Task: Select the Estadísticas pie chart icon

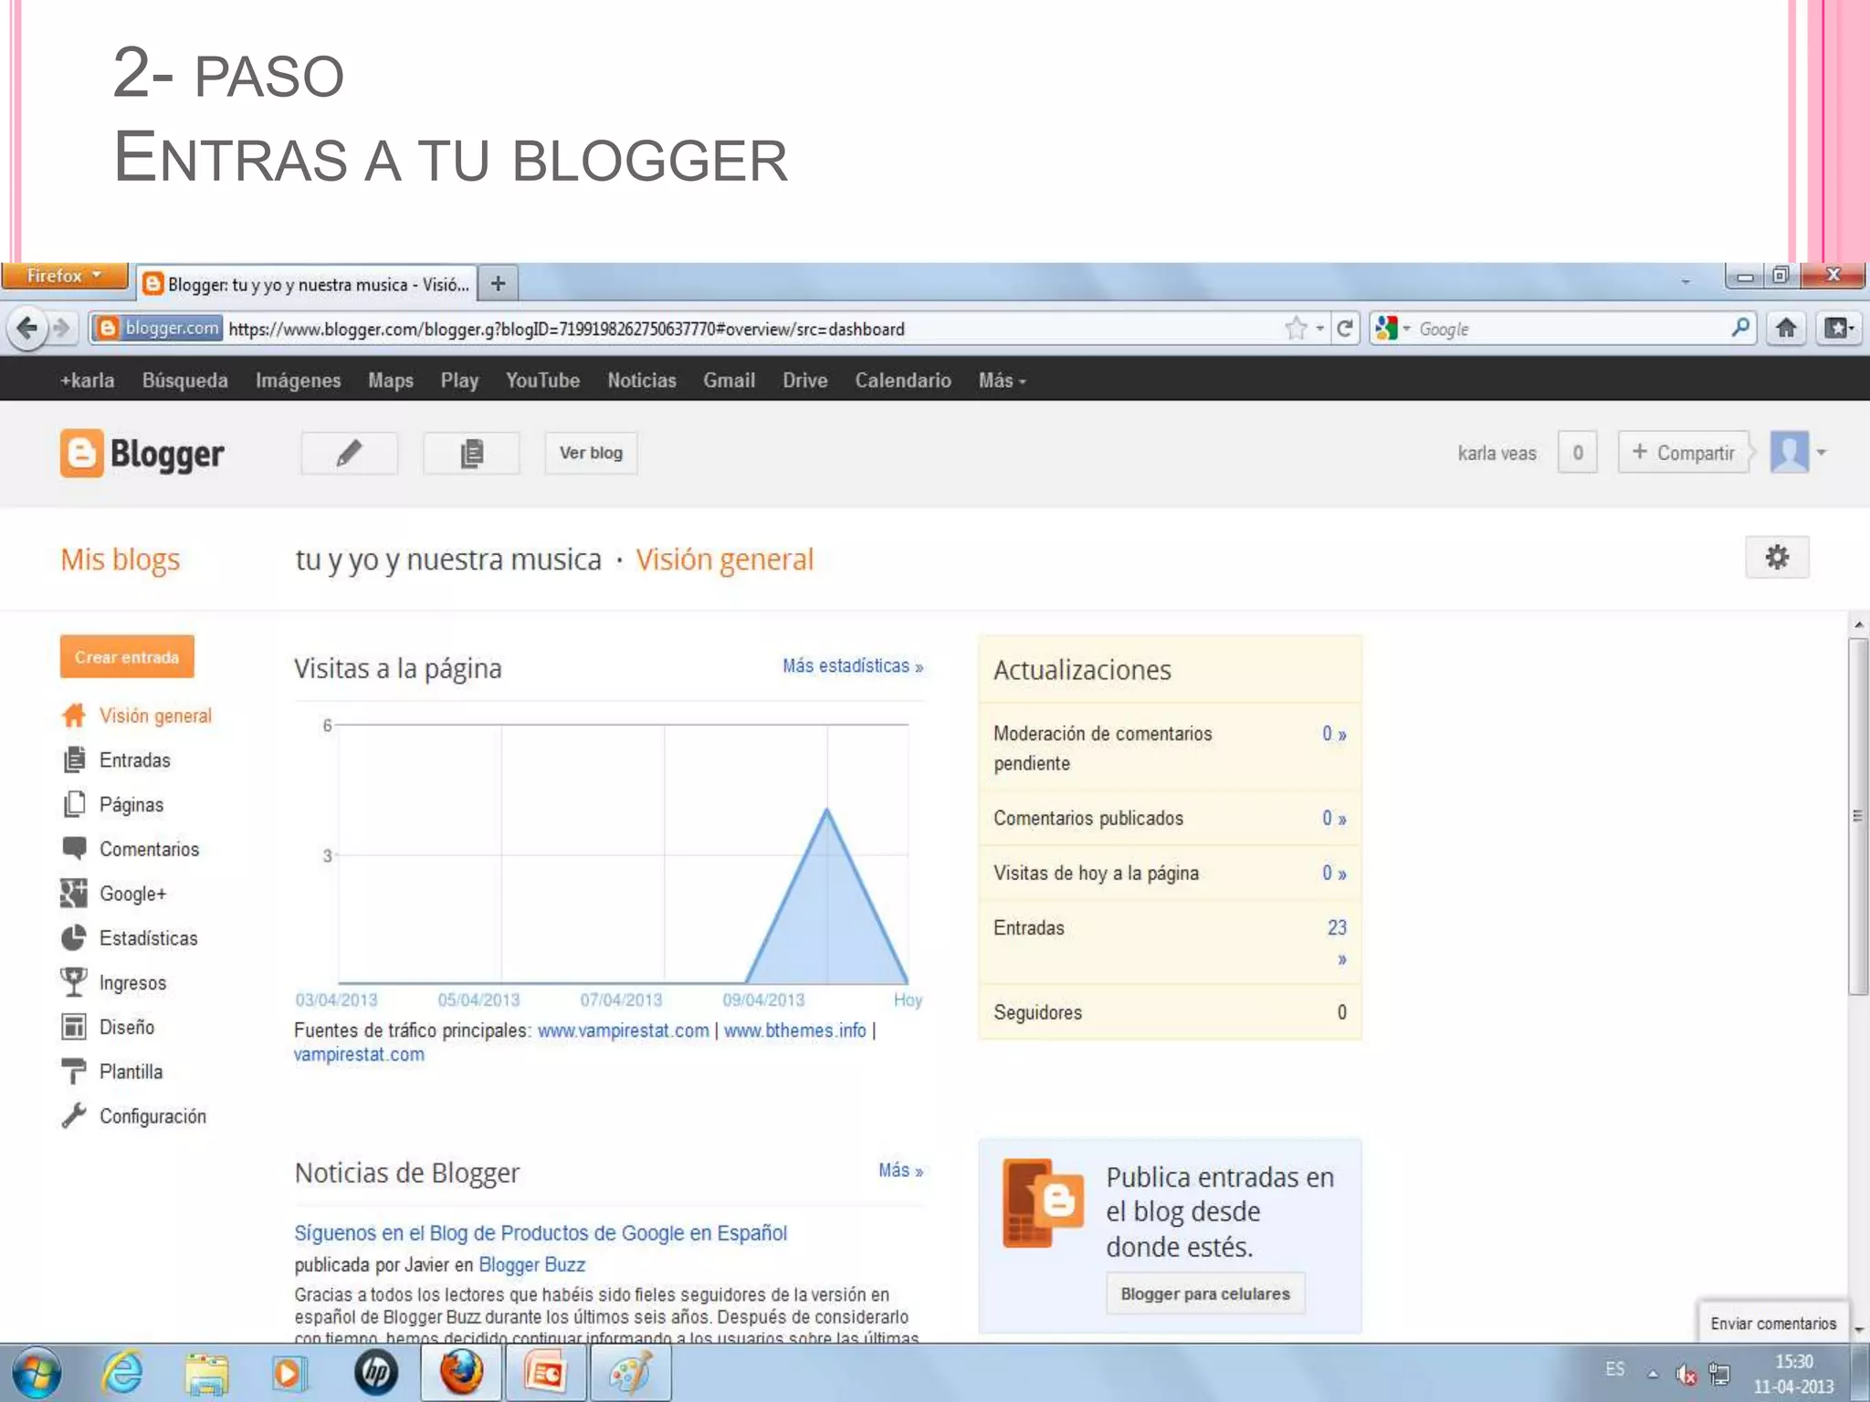Action: [74, 937]
